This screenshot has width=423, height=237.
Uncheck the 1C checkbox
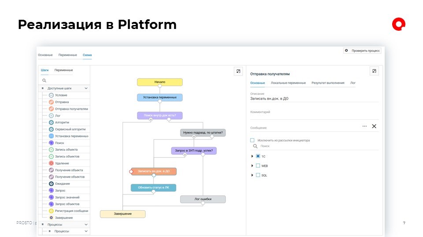(258, 156)
